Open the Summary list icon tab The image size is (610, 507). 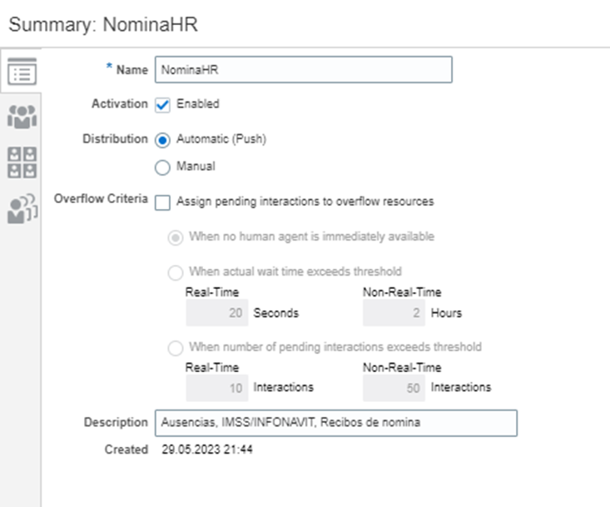coord(22,72)
